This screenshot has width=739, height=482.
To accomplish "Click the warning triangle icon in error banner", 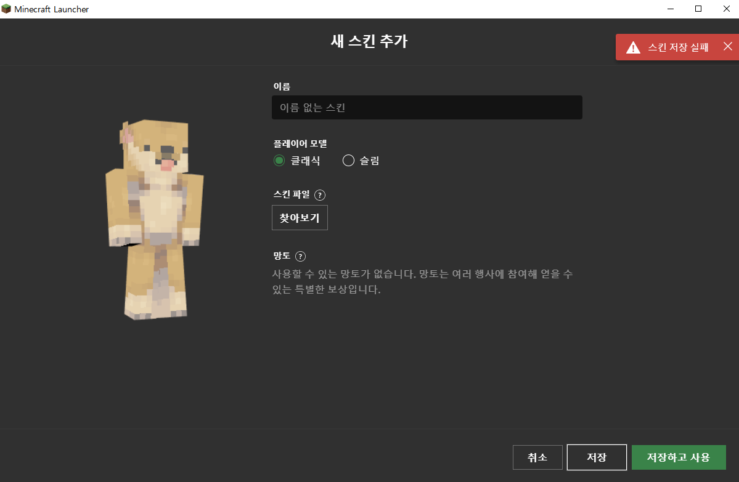I will click(x=633, y=47).
